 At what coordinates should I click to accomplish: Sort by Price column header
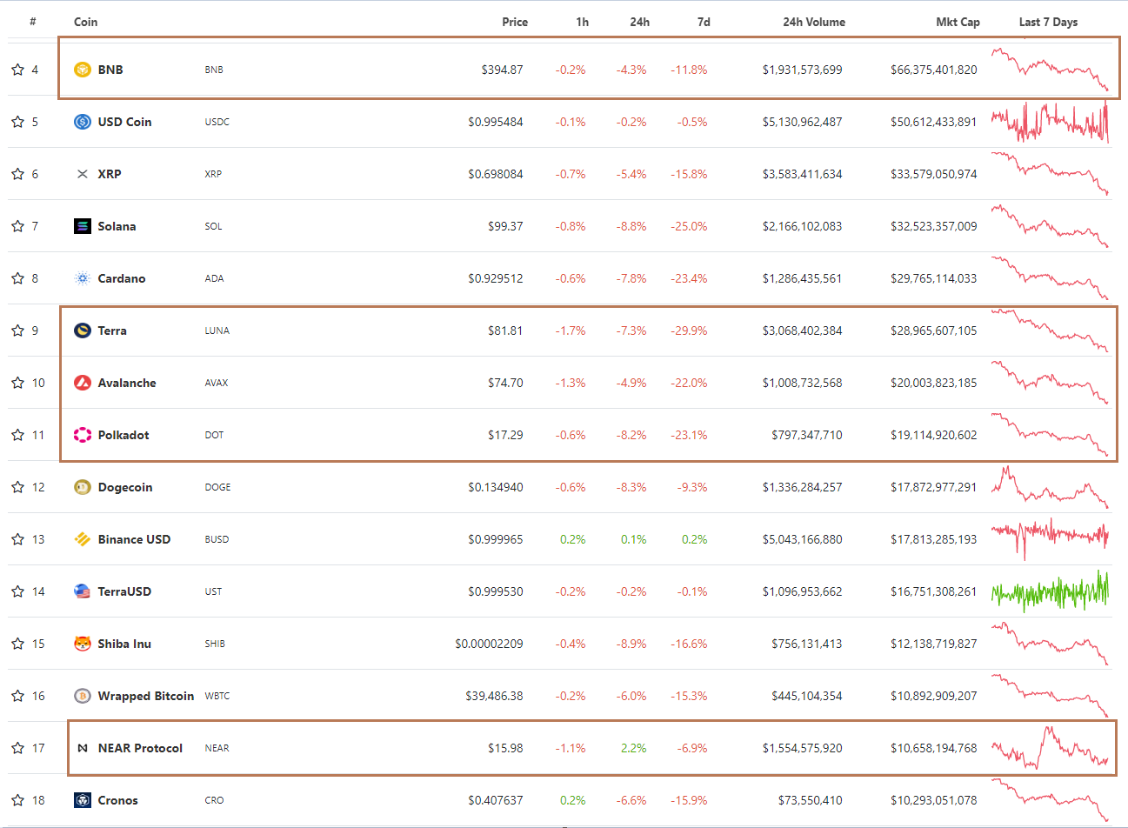point(515,22)
